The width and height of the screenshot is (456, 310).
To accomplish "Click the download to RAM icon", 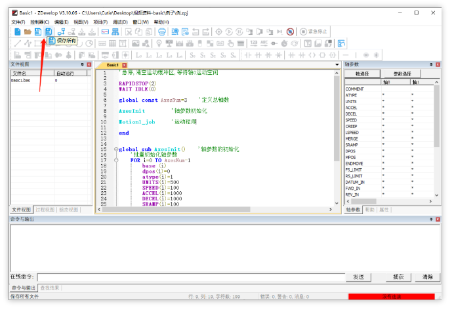I will click(x=82, y=32).
